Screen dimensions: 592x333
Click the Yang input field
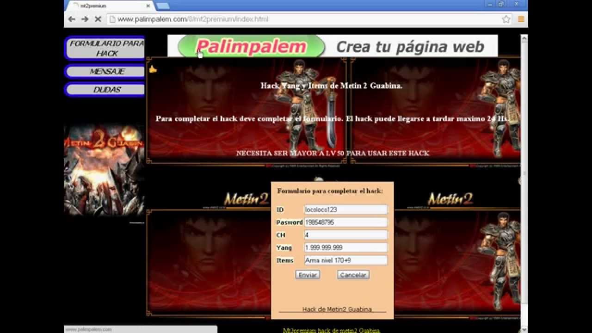click(345, 247)
